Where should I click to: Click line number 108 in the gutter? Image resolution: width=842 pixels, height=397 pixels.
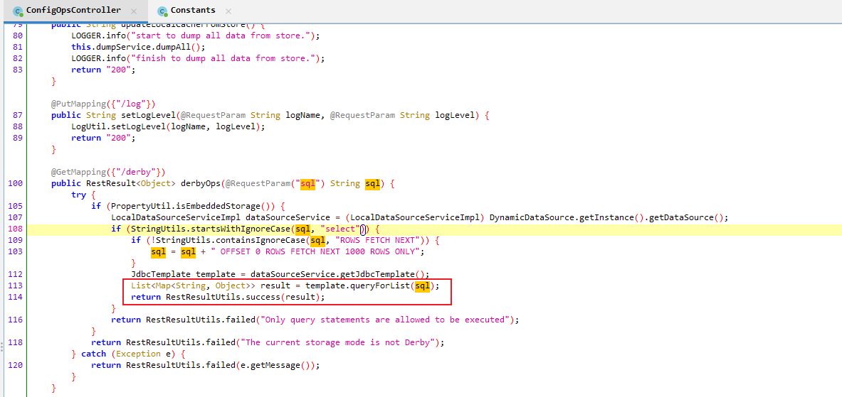[x=15, y=229]
